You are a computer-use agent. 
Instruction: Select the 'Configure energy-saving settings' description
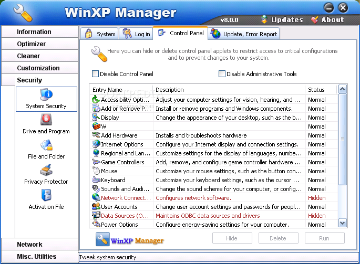click(222, 224)
